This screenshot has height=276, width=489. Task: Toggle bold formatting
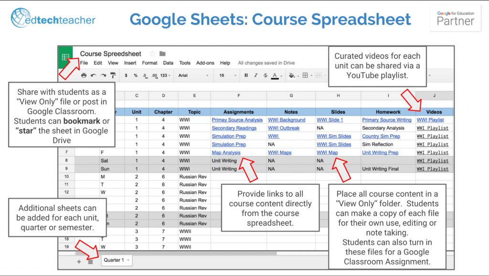246,75
